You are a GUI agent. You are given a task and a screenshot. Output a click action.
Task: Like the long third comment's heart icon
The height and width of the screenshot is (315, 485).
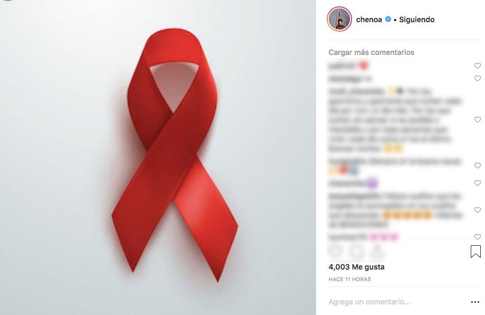click(477, 119)
